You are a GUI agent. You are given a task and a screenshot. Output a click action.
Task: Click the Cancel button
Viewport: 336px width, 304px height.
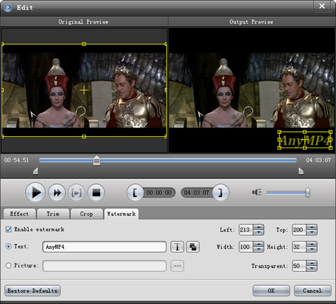coord(312,291)
